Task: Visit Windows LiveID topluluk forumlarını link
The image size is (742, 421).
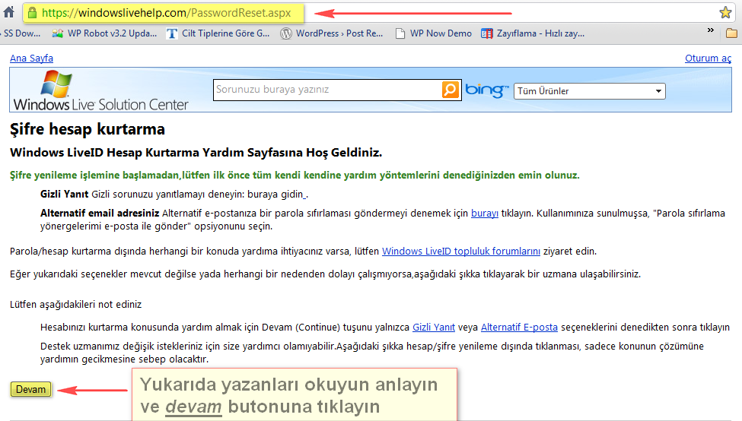Action: tap(461, 251)
